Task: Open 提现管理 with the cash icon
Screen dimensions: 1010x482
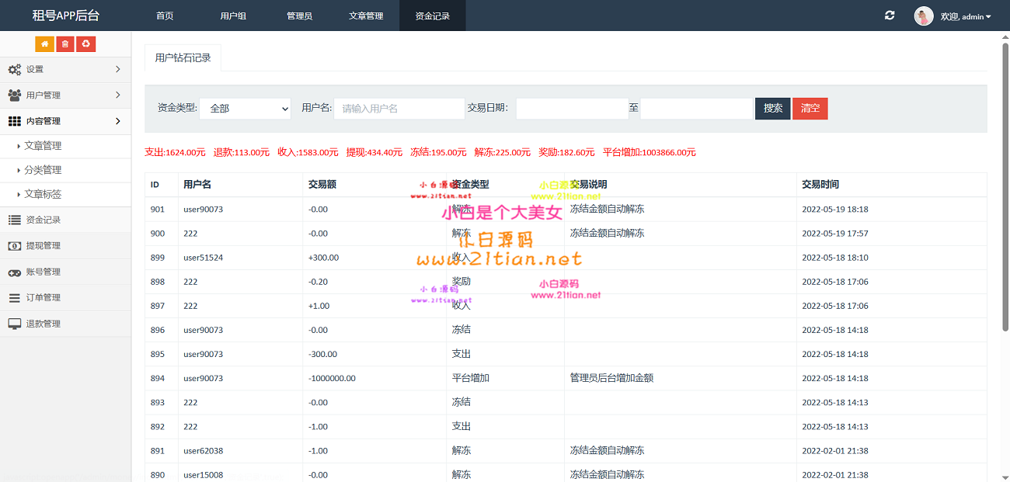Action: pyautogui.click(x=43, y=246)
